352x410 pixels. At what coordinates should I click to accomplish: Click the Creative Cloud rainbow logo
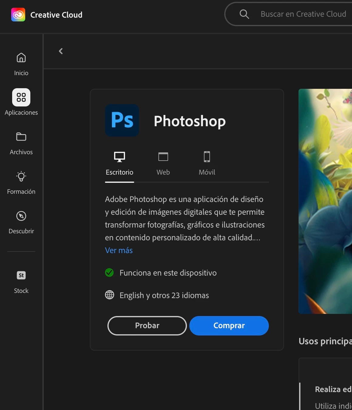(18, 15)
